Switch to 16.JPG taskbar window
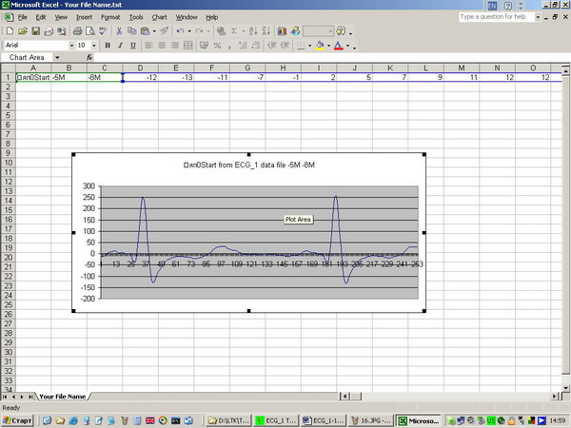Screen dimensions: 571x428 click(x=371, y=420)
